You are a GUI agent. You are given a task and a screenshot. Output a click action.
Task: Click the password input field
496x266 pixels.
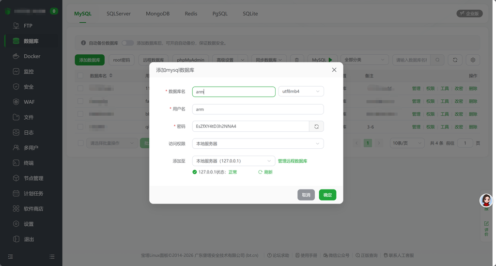(250, 126)
